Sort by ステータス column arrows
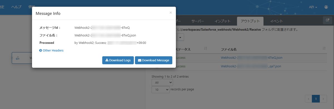The height and width of the screenshot is (109, 334). [x=205, y=48]
